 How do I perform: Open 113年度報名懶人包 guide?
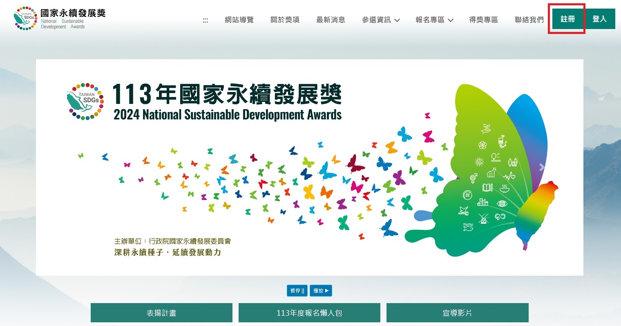click(x=309, y=313)
